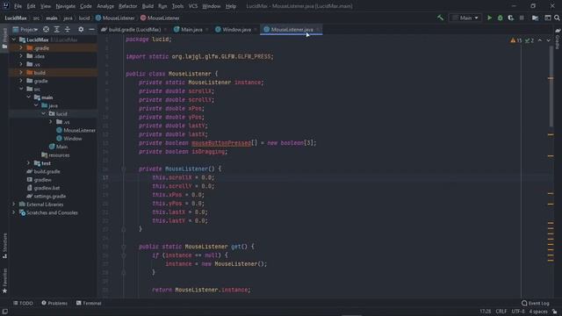This screenshot has height=316, width=562.
Task: Collapse the lucid package
Action: [x=43, y=113]
